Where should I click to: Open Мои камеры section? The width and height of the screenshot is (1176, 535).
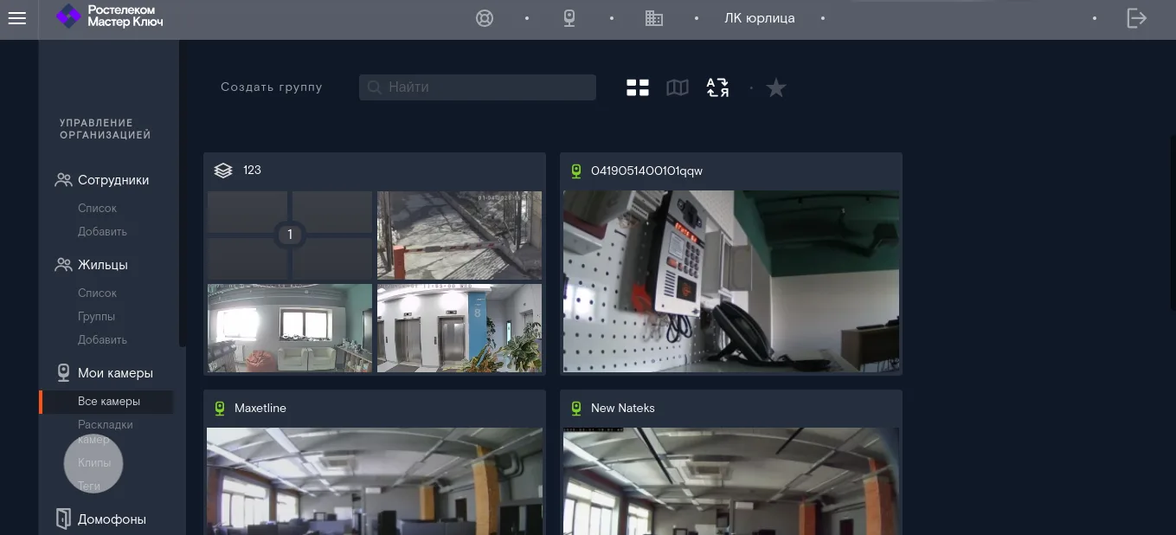115,373
